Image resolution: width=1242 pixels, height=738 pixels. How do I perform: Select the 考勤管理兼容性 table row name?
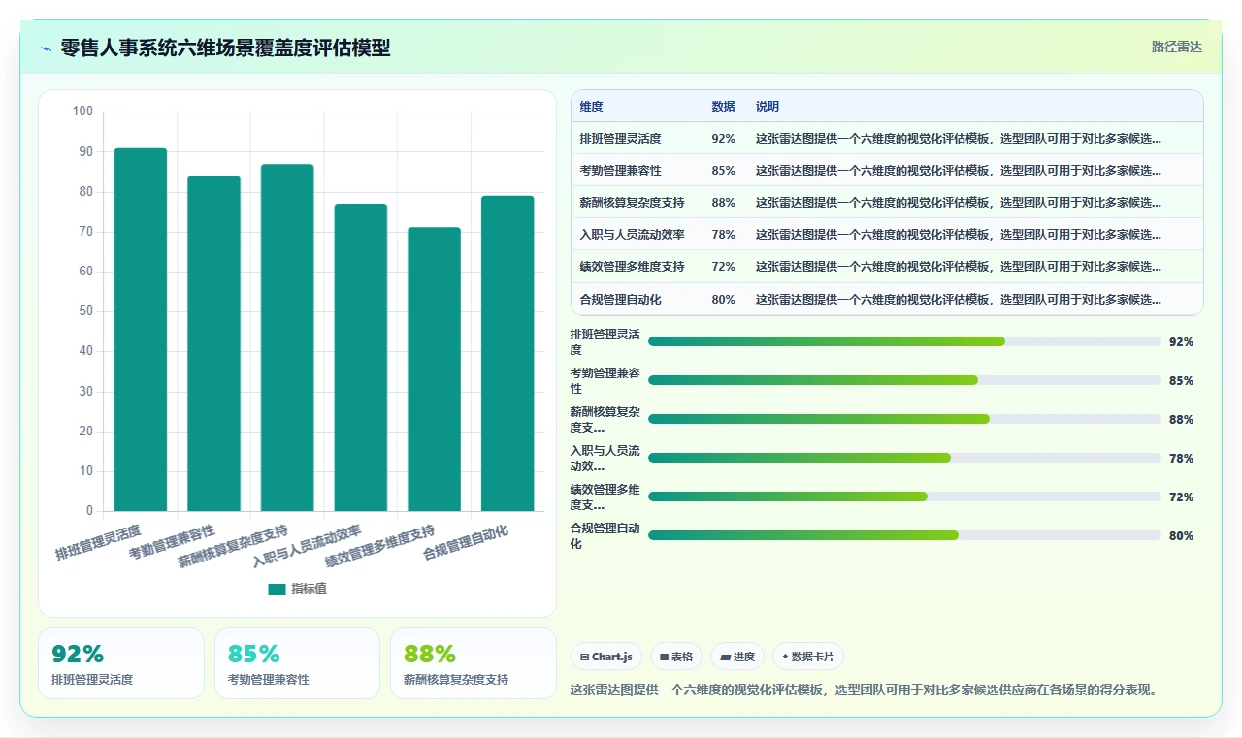[x=620, y=171]
